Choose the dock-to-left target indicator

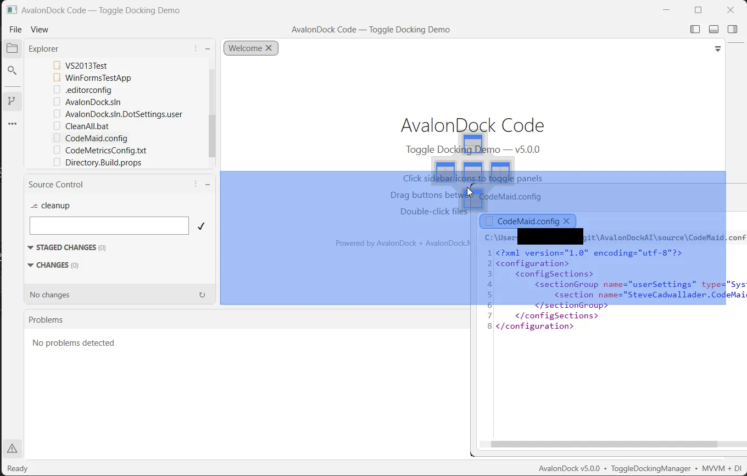tap(445, 170)
